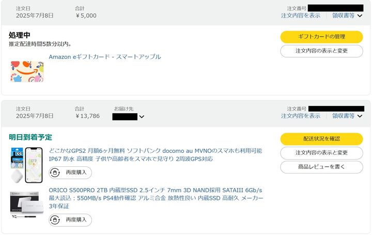
Task: Open 注文内容を表示 link for the ¥13,786 order
Action: pos(300,116)
